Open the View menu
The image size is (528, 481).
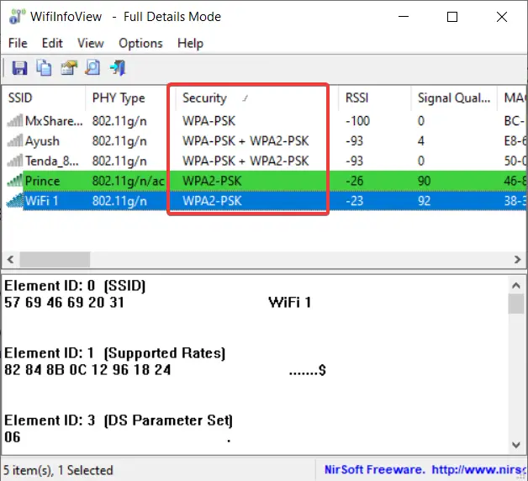[x=91, y=43]
